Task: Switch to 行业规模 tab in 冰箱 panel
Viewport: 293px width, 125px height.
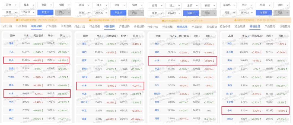Action: (x=95, y=26)
